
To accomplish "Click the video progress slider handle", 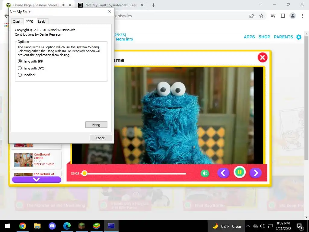I will [84, 173].
